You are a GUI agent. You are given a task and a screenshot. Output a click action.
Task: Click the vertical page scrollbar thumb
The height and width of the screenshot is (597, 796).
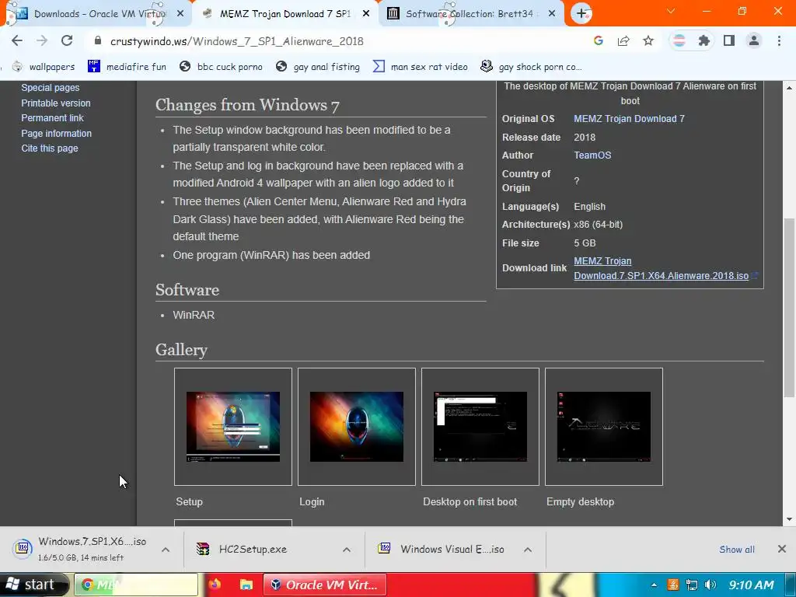[x=790, y=307]
